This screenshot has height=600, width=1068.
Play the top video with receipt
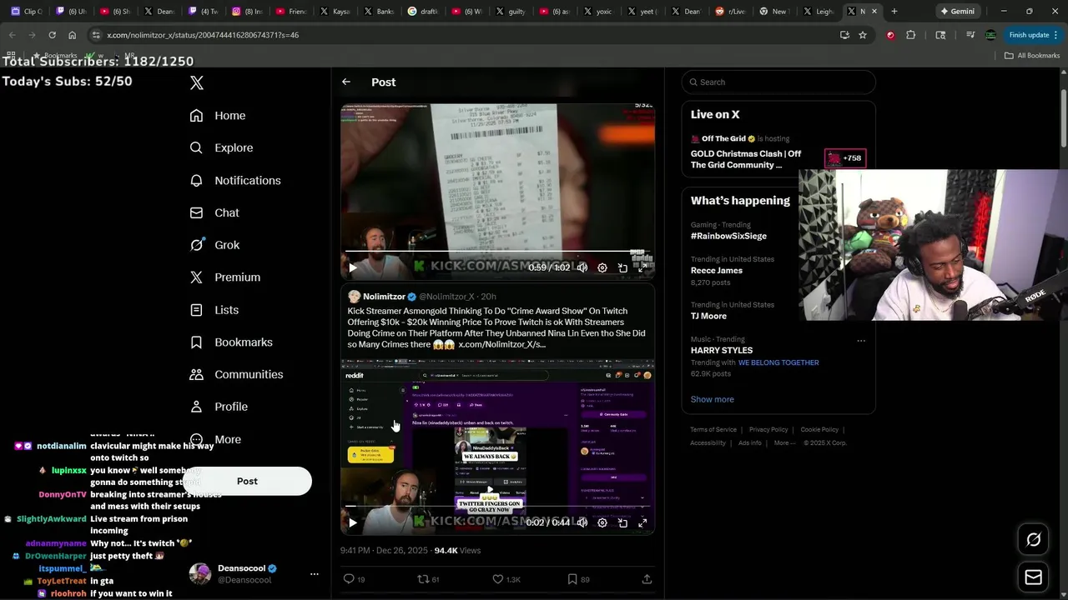(352, 267)
